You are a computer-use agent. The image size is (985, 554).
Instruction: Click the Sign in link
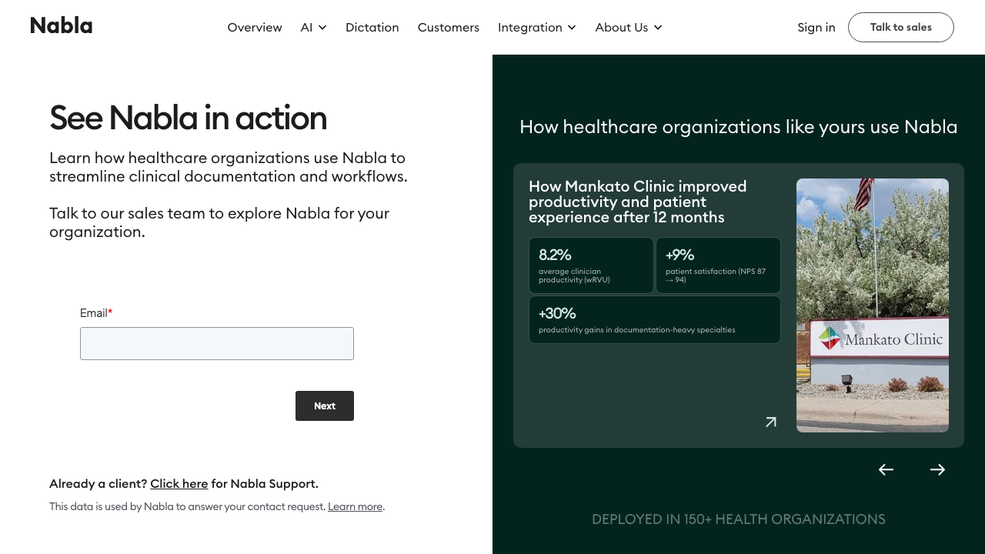816,28
